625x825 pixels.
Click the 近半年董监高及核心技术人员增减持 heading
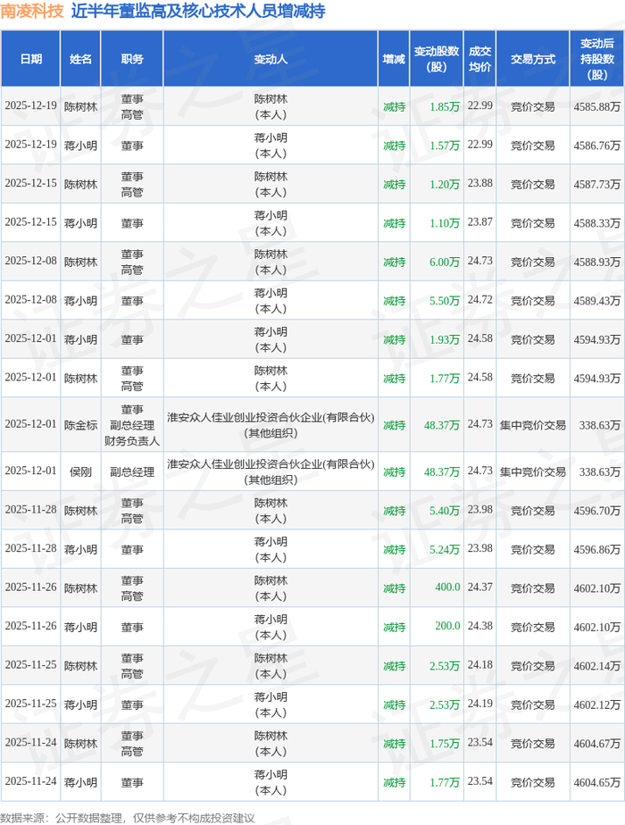click(x=198, y=11)
